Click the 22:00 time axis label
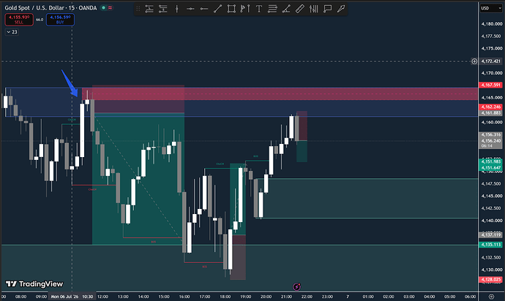This screenshot has height=301, width=505. click(x=307, y=297)
